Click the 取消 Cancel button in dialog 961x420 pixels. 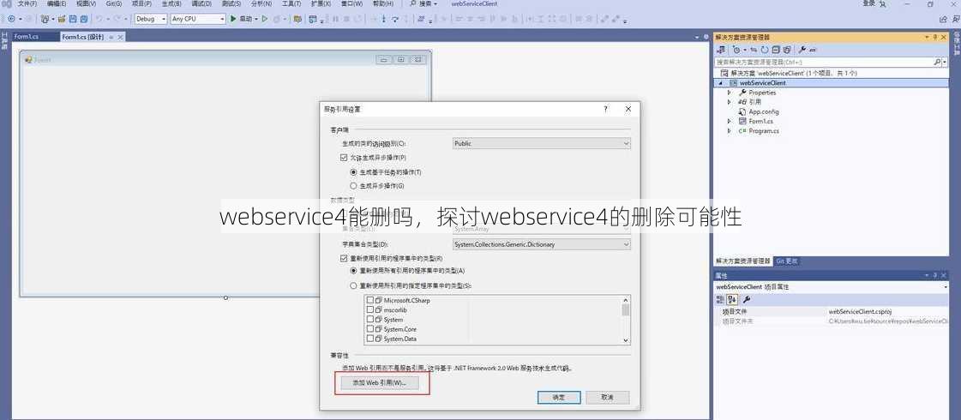[x=607, y=398]
